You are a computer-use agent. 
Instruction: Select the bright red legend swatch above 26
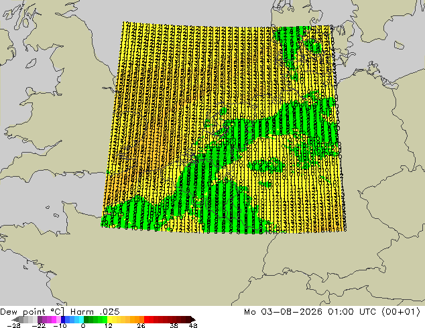146,319
